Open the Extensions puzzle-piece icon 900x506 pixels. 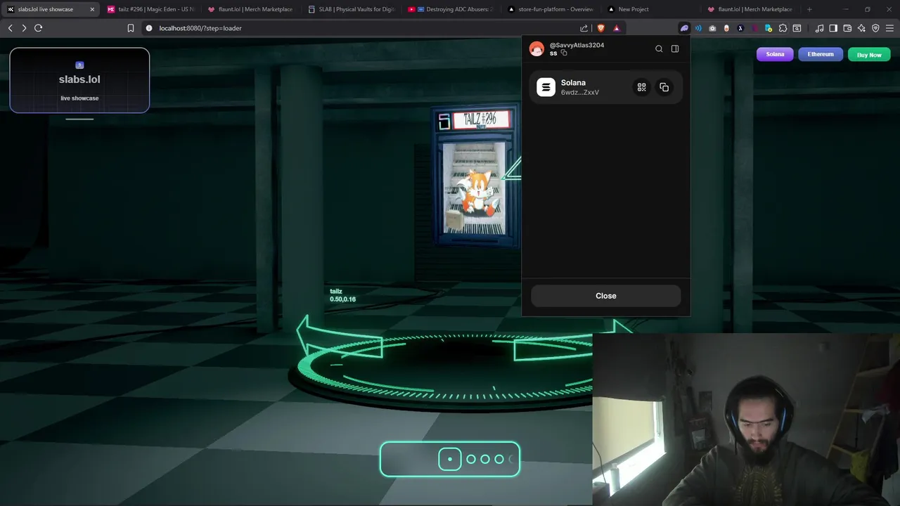click(783, 28)
